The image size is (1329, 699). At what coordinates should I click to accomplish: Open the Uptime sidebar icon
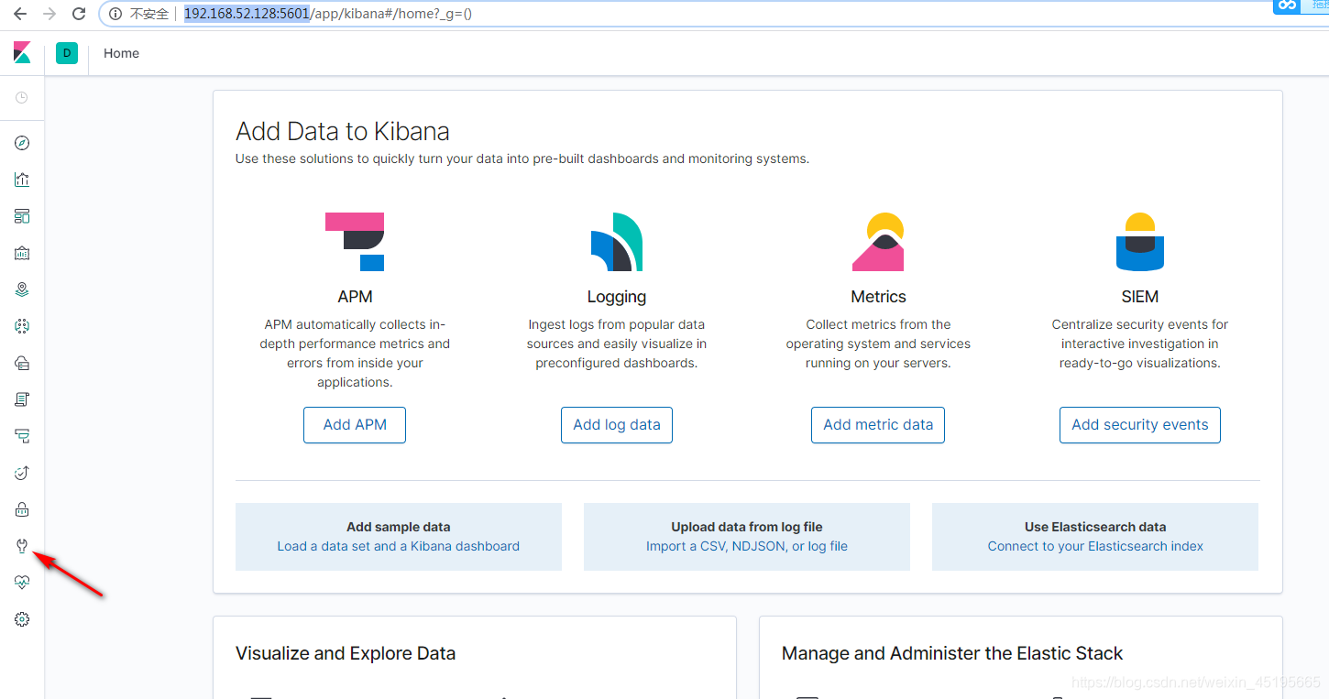22,473
